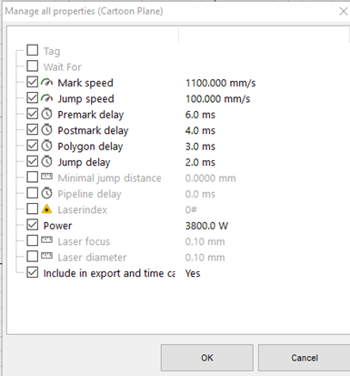Select the Polygon delay value 3.0 ms

(200, 147)
